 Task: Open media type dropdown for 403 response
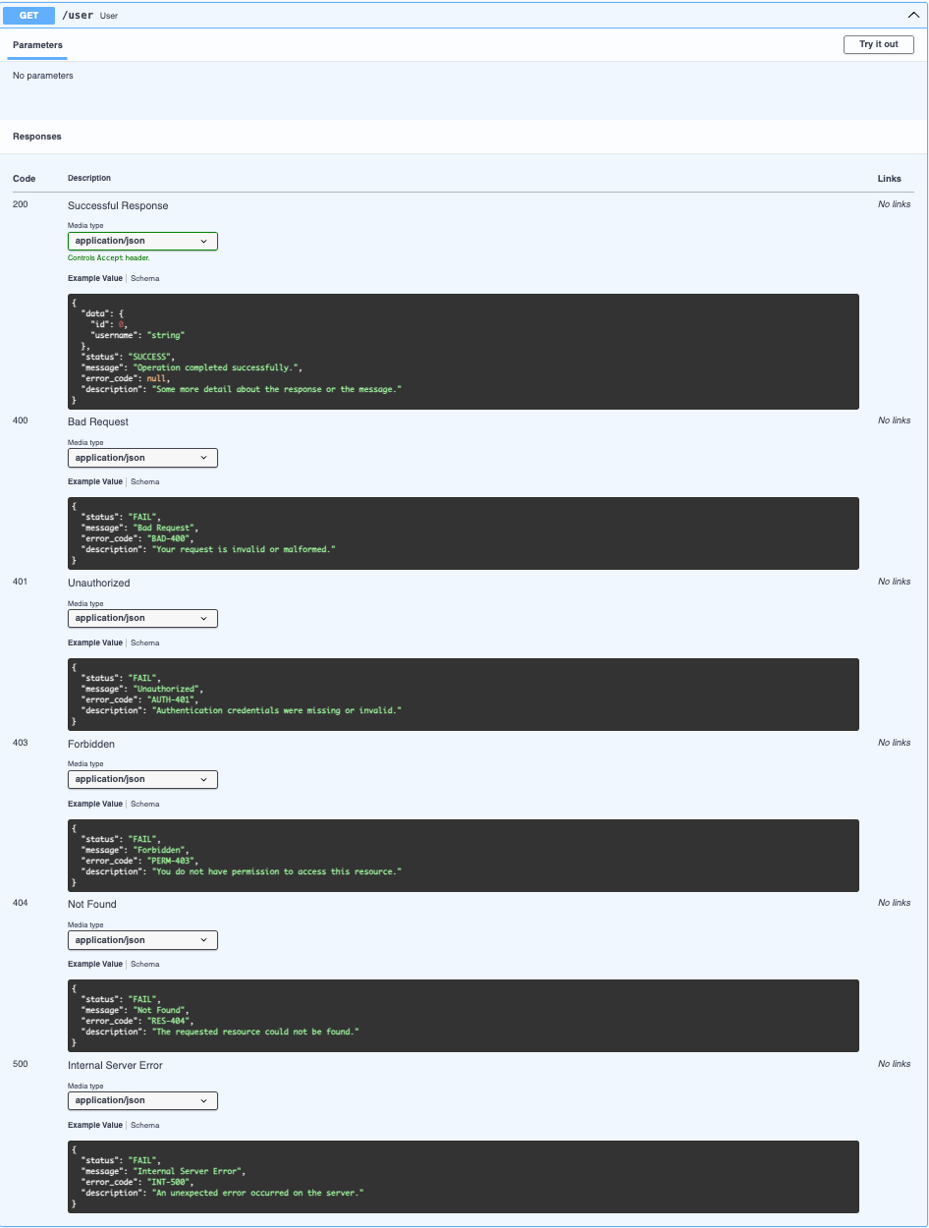click(142, 779)
